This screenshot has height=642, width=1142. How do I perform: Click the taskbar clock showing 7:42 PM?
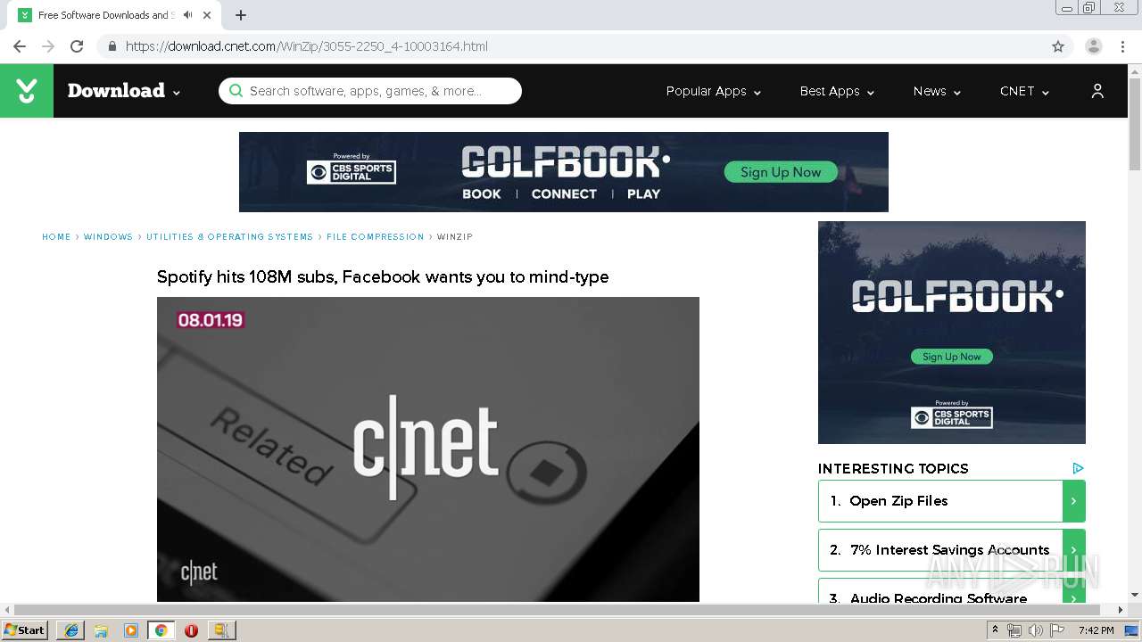coord(1096,630)
